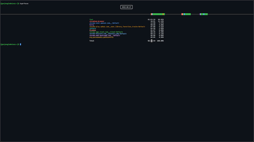The height and width of the screenshot is (142, 254).
Task: Click the 2025-08-27 date box
Action: (x=127, y=7)
